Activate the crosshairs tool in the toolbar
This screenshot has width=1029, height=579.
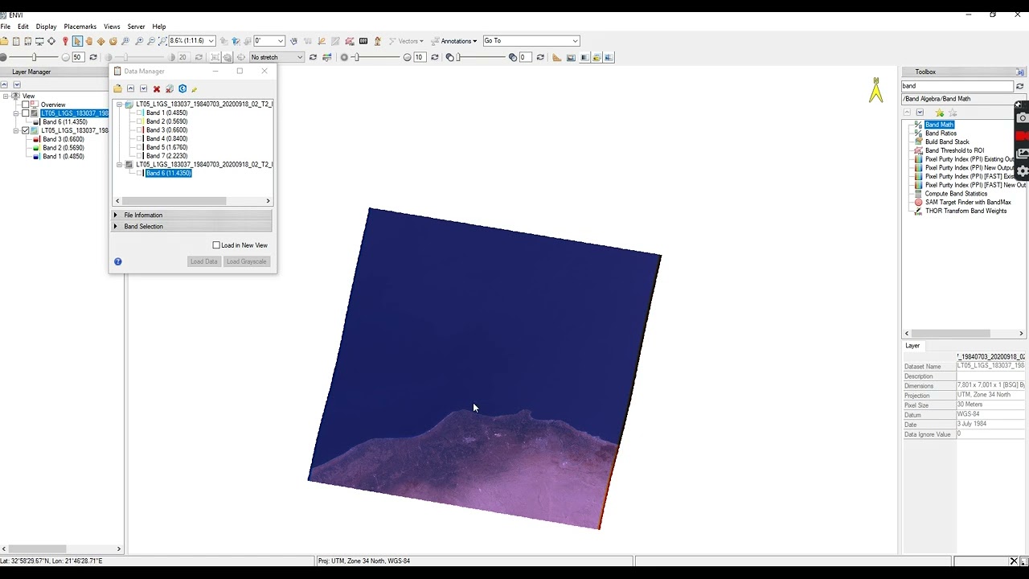tap(51, 41)
